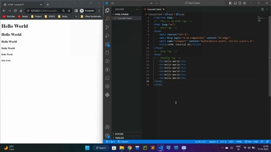Open Chrome from the Windows taskbar
Image resolution: width=271 pixels, height=152 pixels.
(x=130, y=148)
